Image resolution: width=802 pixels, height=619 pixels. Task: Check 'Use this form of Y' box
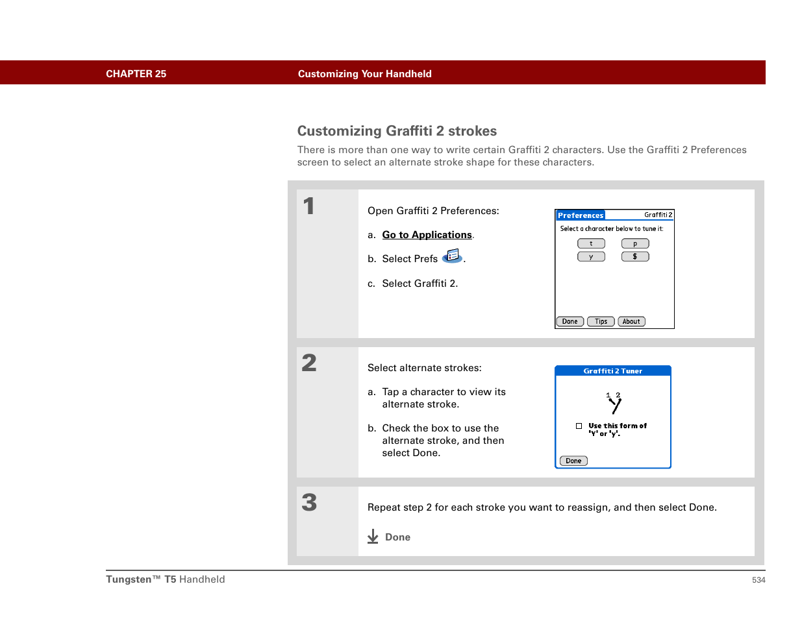pos(579,426)
